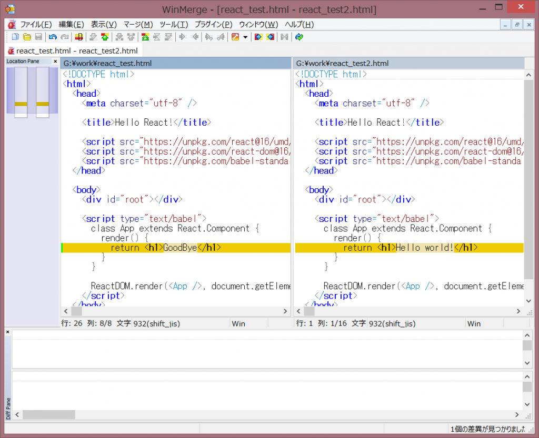Click the Copy All to Right icon

click(x=258, y=37)
